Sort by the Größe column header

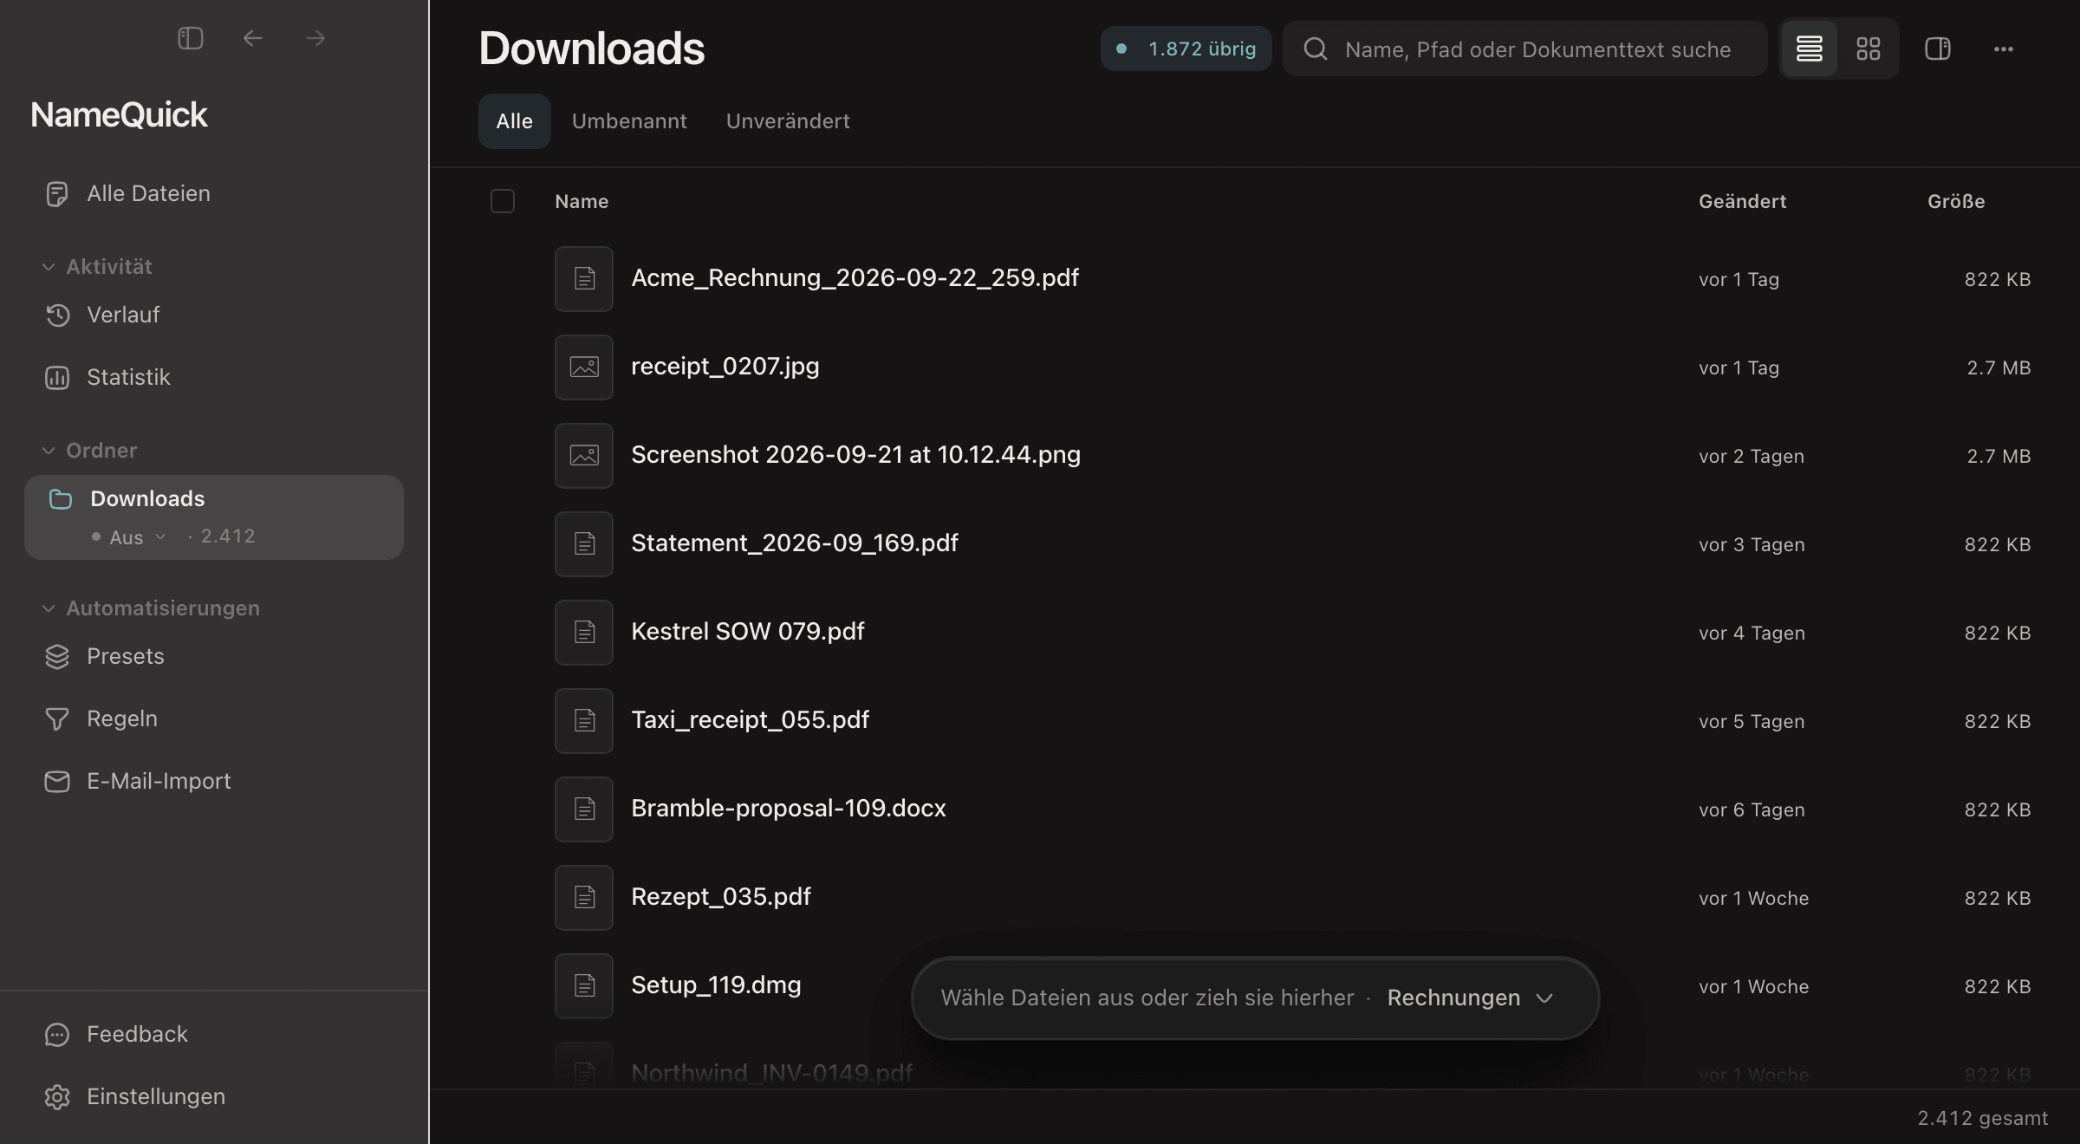pyautogui.click(x=1956, y=201)
